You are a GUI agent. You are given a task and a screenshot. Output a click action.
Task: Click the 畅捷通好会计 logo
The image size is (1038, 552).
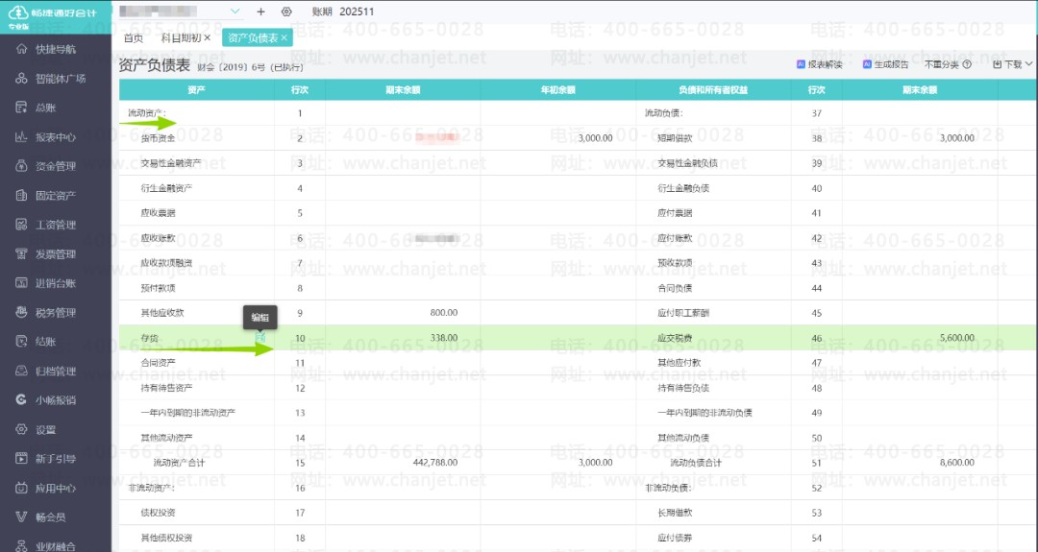(x=53, y=14)
